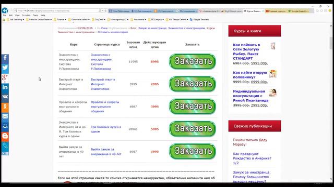Open the Edit menu
The width and height of the screenshot is (334, 187).
click(x=10, y=15)
